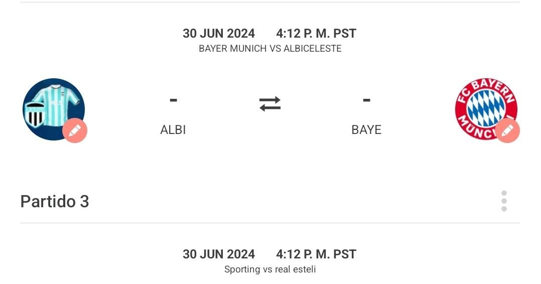The height and width of the screenshot is (284, 541).
Task: Open Partido 3 three-dot options menu
Action: [x=504, y=201]
